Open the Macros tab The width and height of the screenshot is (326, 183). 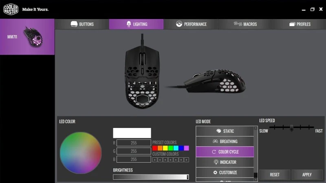click(245, 24)
